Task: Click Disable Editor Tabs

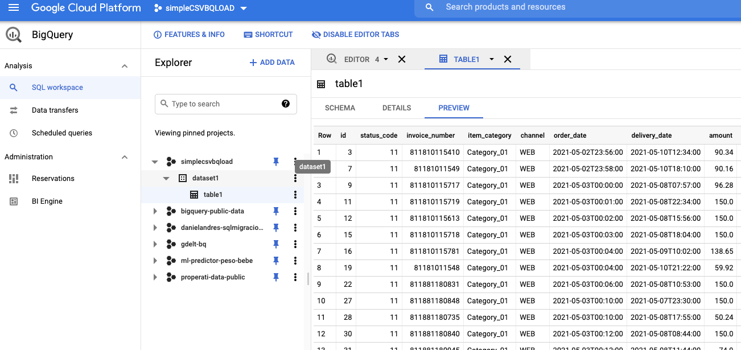Action: tap(355, 35)
